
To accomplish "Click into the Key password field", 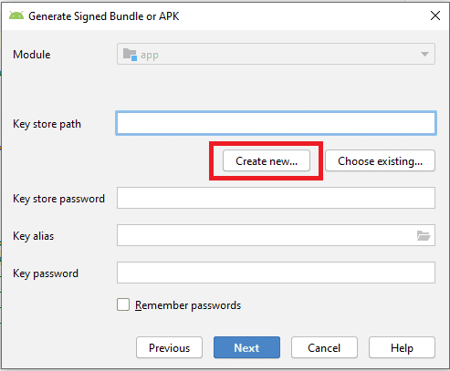I will [276, 273].
